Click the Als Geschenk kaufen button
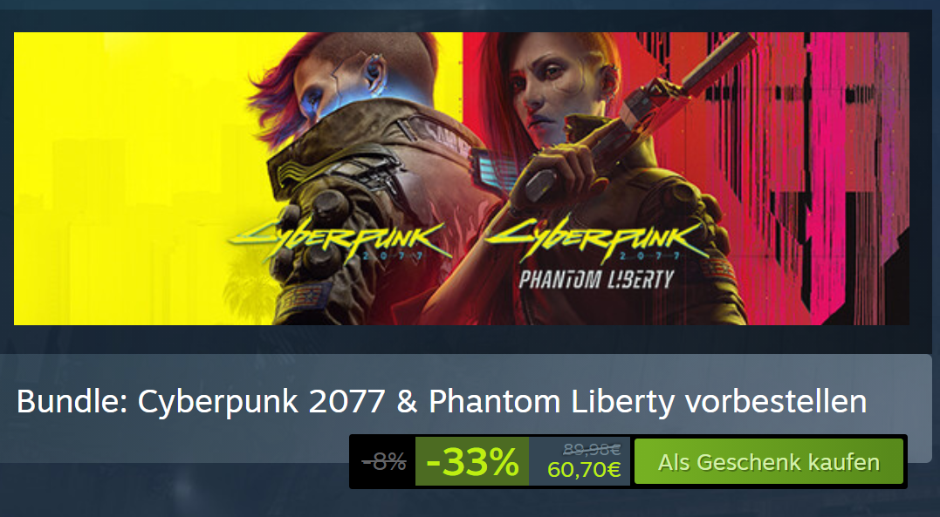The height and width of the screenshot is (517, 940). [x=769, y=461]
